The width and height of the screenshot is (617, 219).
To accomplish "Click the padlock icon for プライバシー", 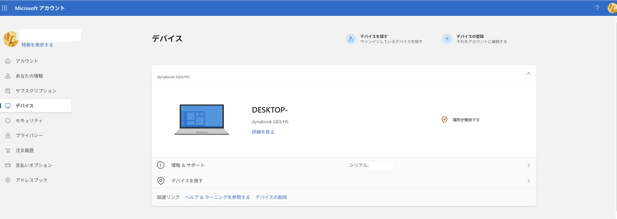I will click(8, 136).
